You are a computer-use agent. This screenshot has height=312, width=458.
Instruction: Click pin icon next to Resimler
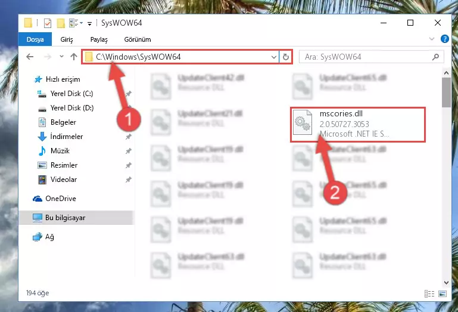click(x=128, y=165)
